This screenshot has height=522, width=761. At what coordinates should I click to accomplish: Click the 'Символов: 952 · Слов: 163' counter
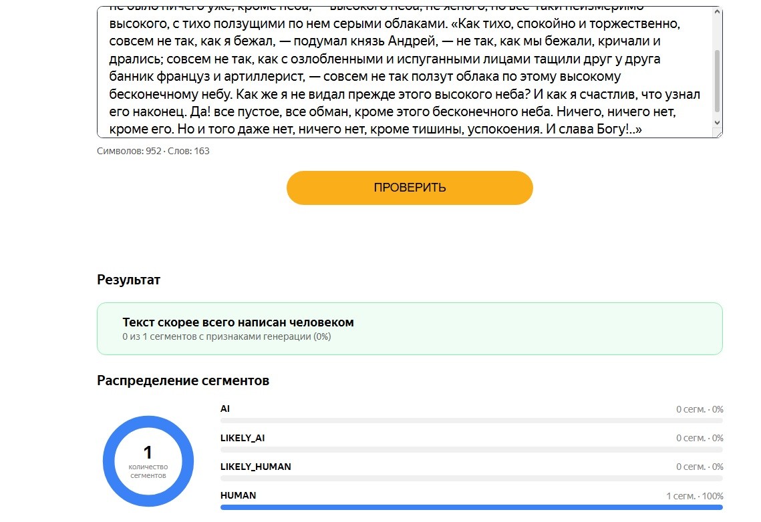pyautogui.click(x=154, y=151)
